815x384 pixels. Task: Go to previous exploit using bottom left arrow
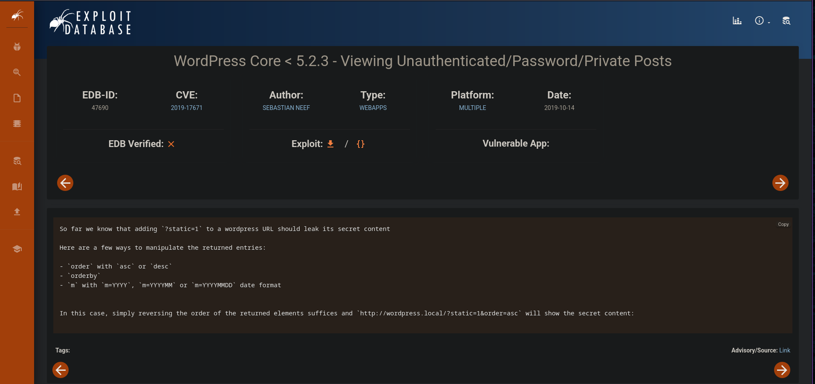coord(61,370)
